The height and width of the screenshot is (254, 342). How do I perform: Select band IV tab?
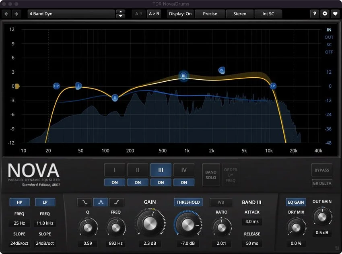(184, 170)
